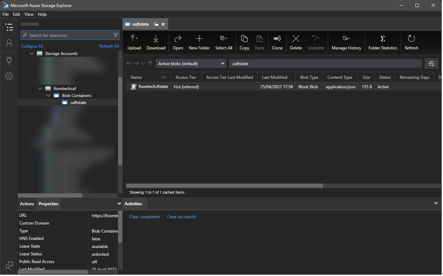Open the Connect dialog plug icon
The image size is (443, 276).
(9, 60)
